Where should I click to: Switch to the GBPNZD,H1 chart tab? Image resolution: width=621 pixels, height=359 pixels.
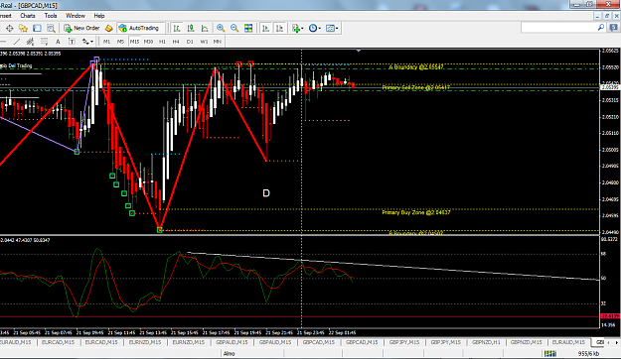click(x=486, y=342)
